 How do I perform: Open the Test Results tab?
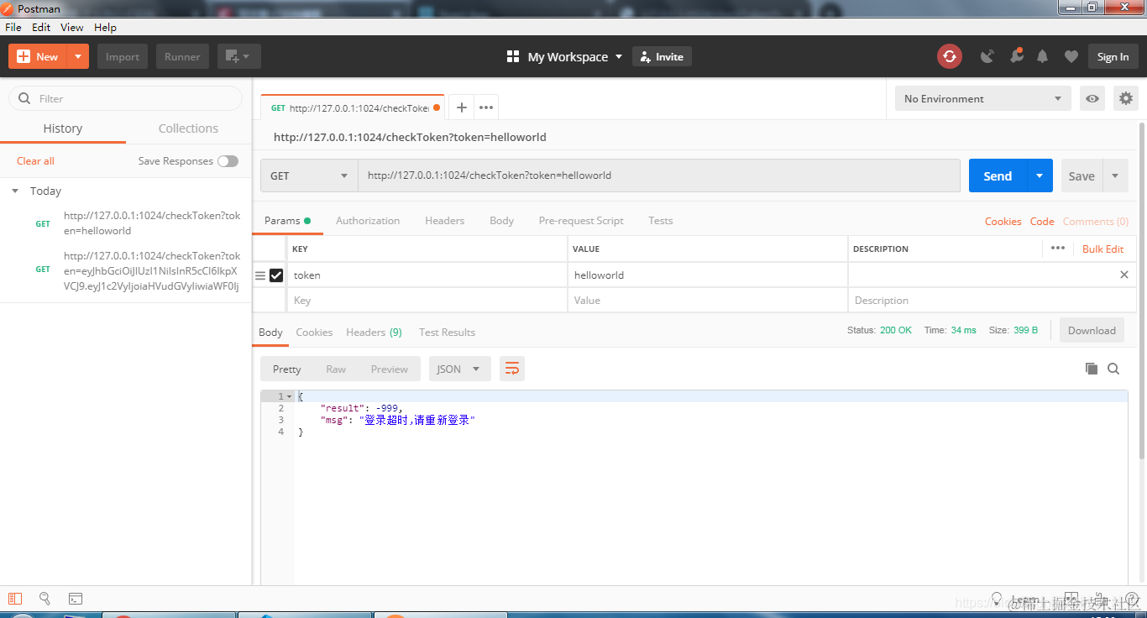447,333
